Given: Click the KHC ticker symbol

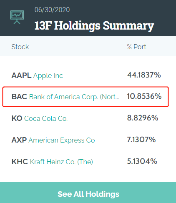Looking at the screenshot, I should click(20, 162).
